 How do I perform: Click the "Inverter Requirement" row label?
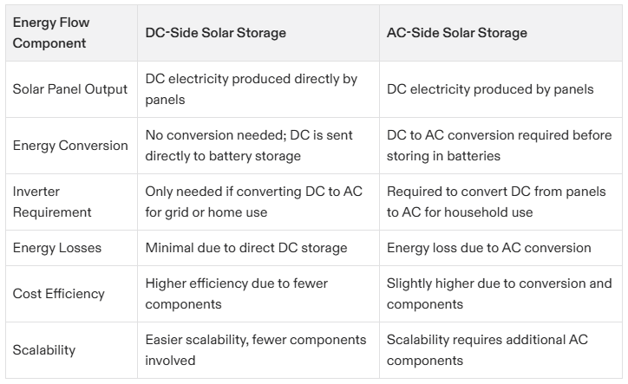[x=50, y=202]
